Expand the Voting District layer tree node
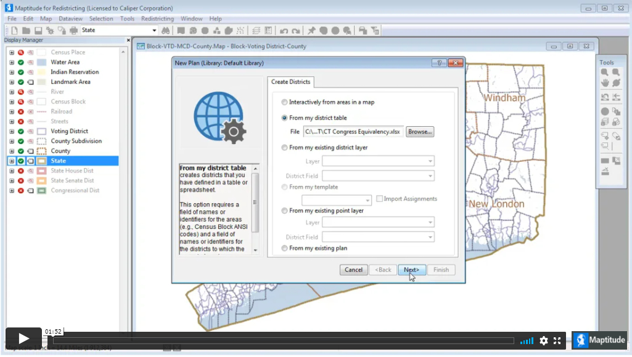Screen dimensions: 632x357 [11, 131]
